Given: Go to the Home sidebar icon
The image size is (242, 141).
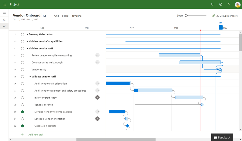Looking at the screenshot, I should (4, 20).
